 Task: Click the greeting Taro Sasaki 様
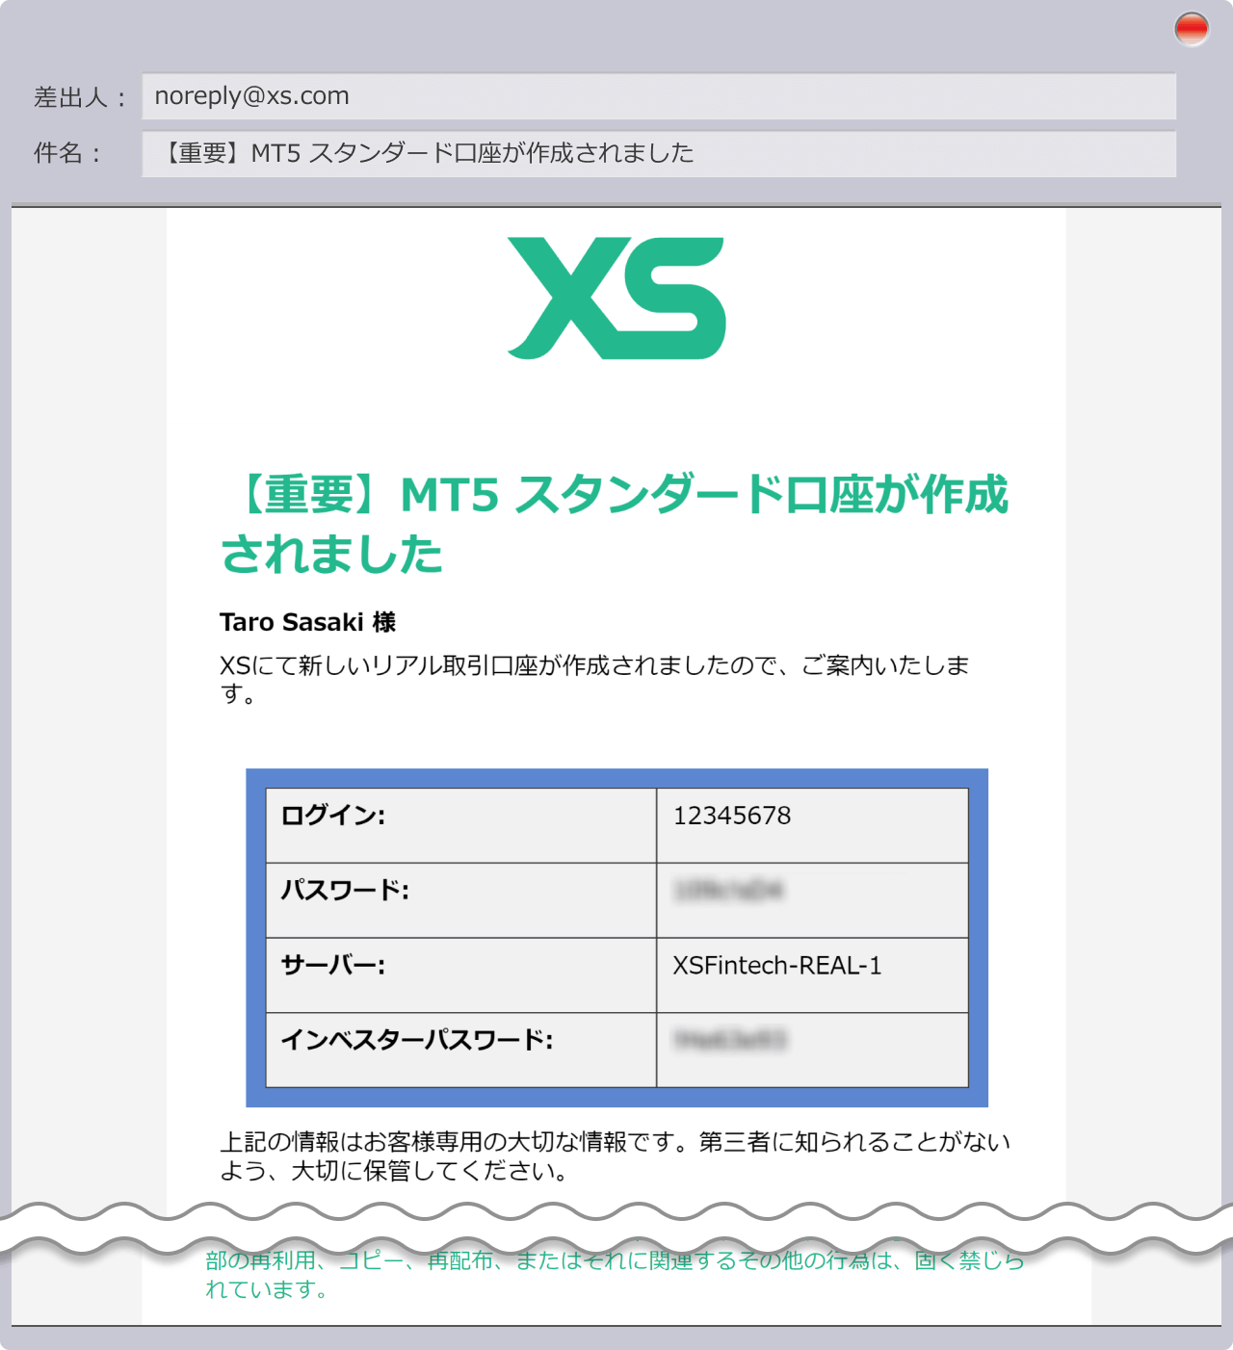(308, 622)
